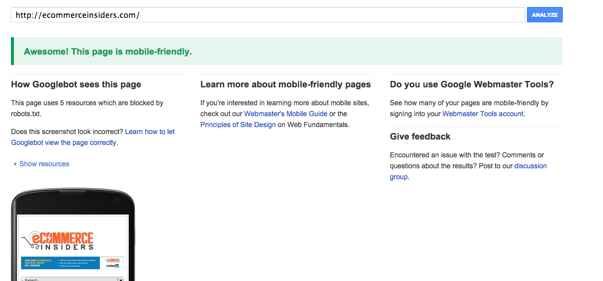The height and width of the screenshot is (281, 603).
Task: Click the LinkedIn group banner in preview
Action: pos(73,263)
